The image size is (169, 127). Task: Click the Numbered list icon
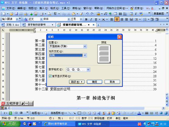(x=145, y=19)
